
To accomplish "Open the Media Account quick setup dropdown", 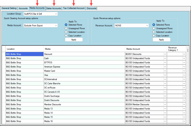I will (x=56, y=26).
